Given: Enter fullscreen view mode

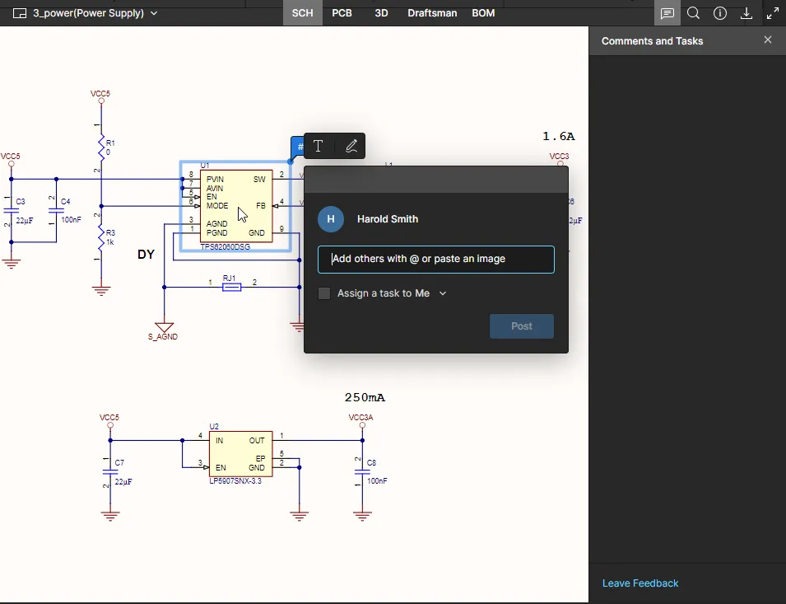Looking at the screenshot, I should [x=773, y=13].
